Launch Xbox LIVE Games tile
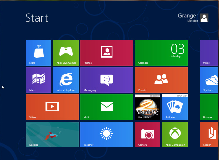Image resolution: width=219 pixels, height=160 pixels. (66, 53)
